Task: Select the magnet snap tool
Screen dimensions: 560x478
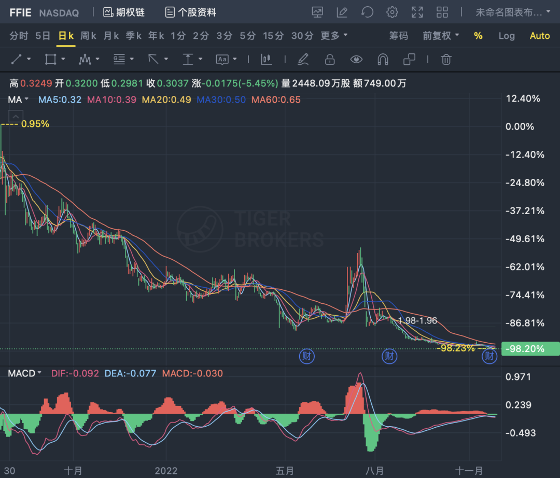Action: click(383, 60)
